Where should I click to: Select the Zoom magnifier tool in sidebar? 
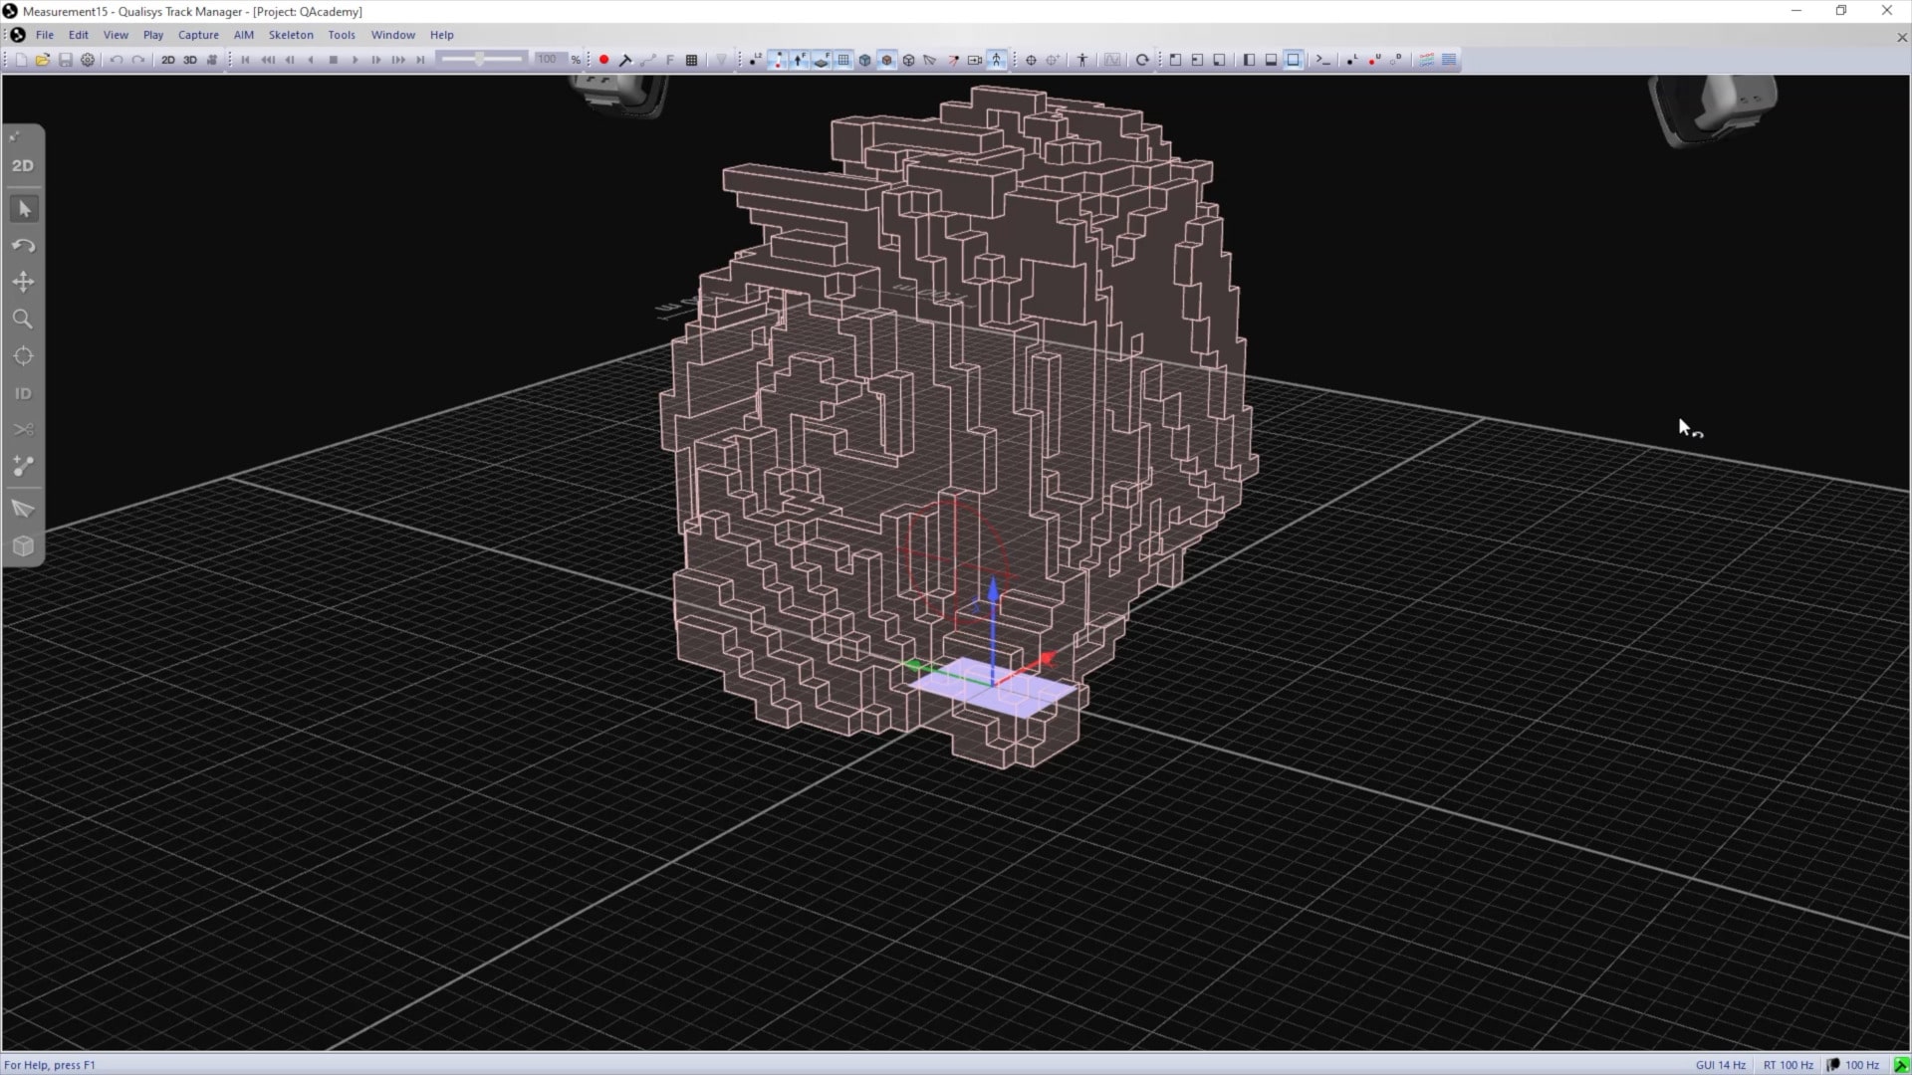24,320
